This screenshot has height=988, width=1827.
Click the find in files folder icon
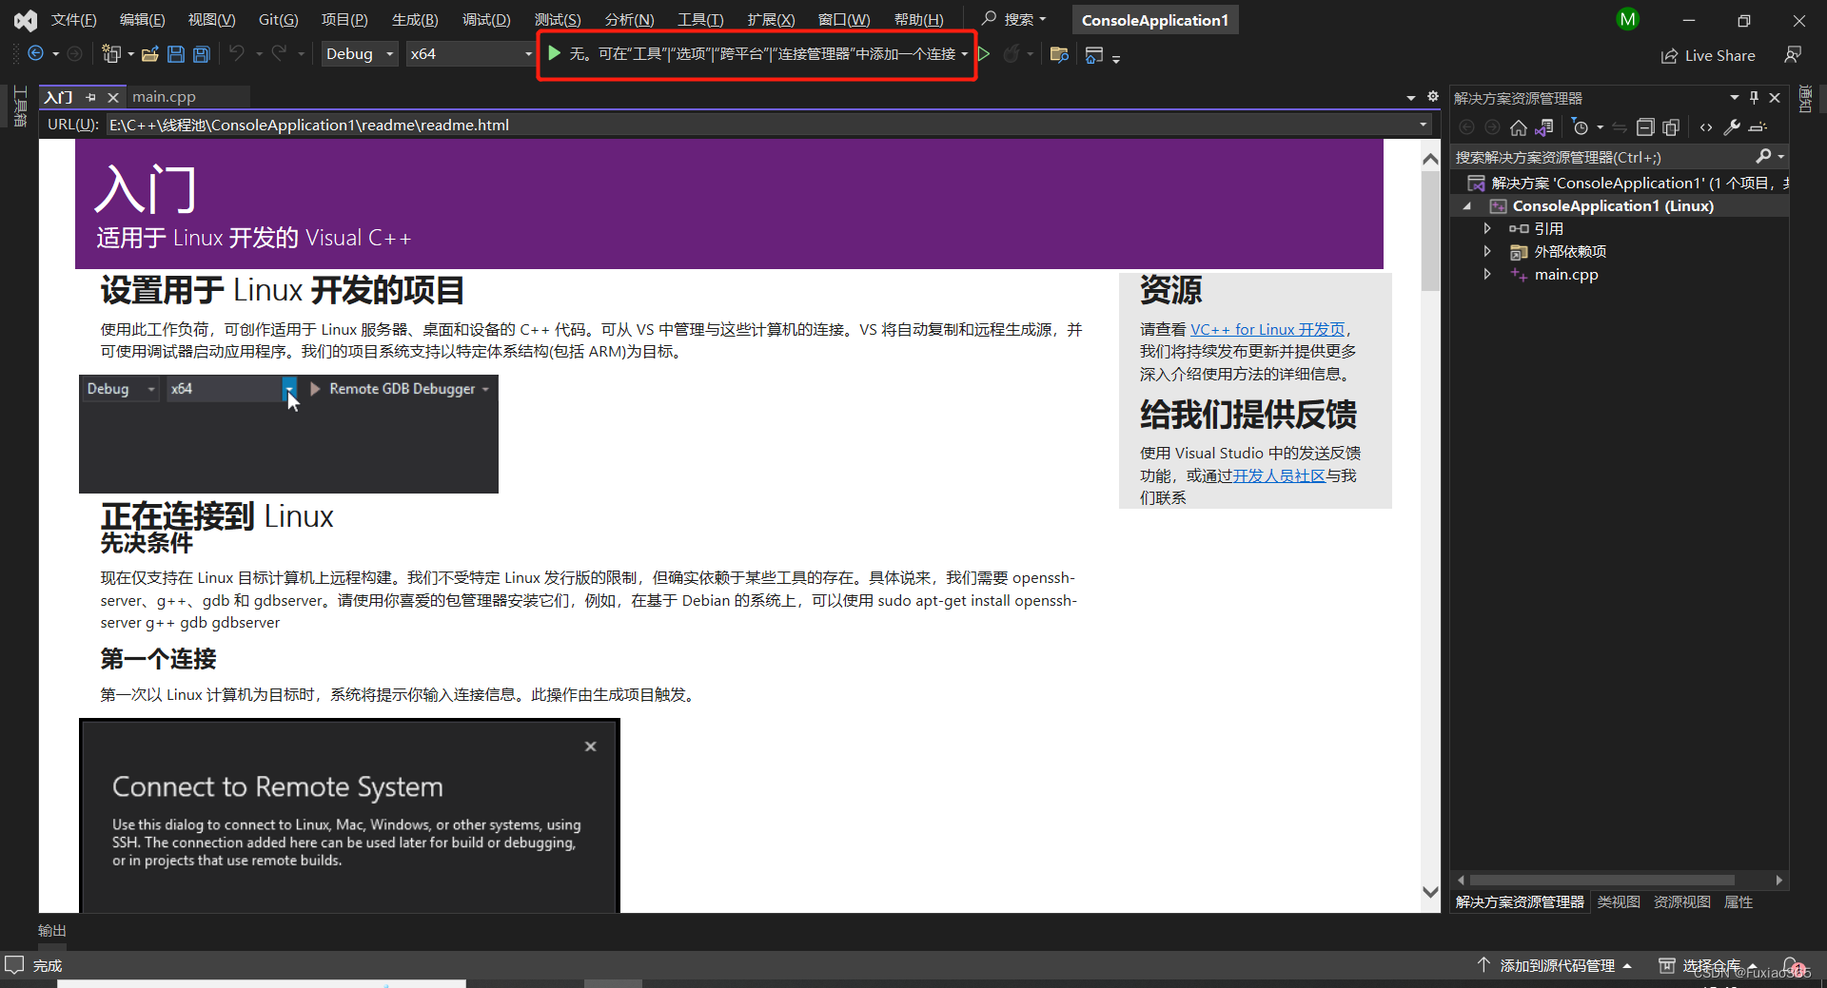click(1059, 54)
